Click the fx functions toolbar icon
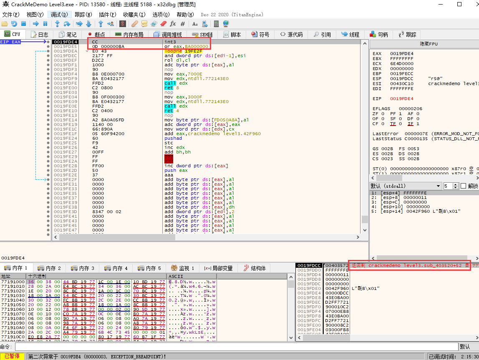Screen dimensions: 479x360 [173, 24]
